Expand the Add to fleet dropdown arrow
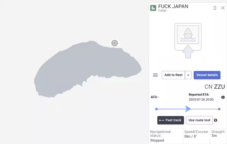The image size is (227, 144). (x=188, y=75)
